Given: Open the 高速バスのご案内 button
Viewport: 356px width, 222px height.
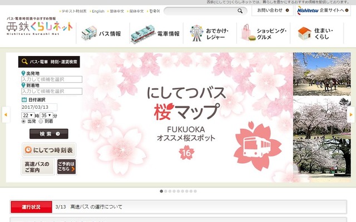Looking at the screenshot, I should pos(38,167).
